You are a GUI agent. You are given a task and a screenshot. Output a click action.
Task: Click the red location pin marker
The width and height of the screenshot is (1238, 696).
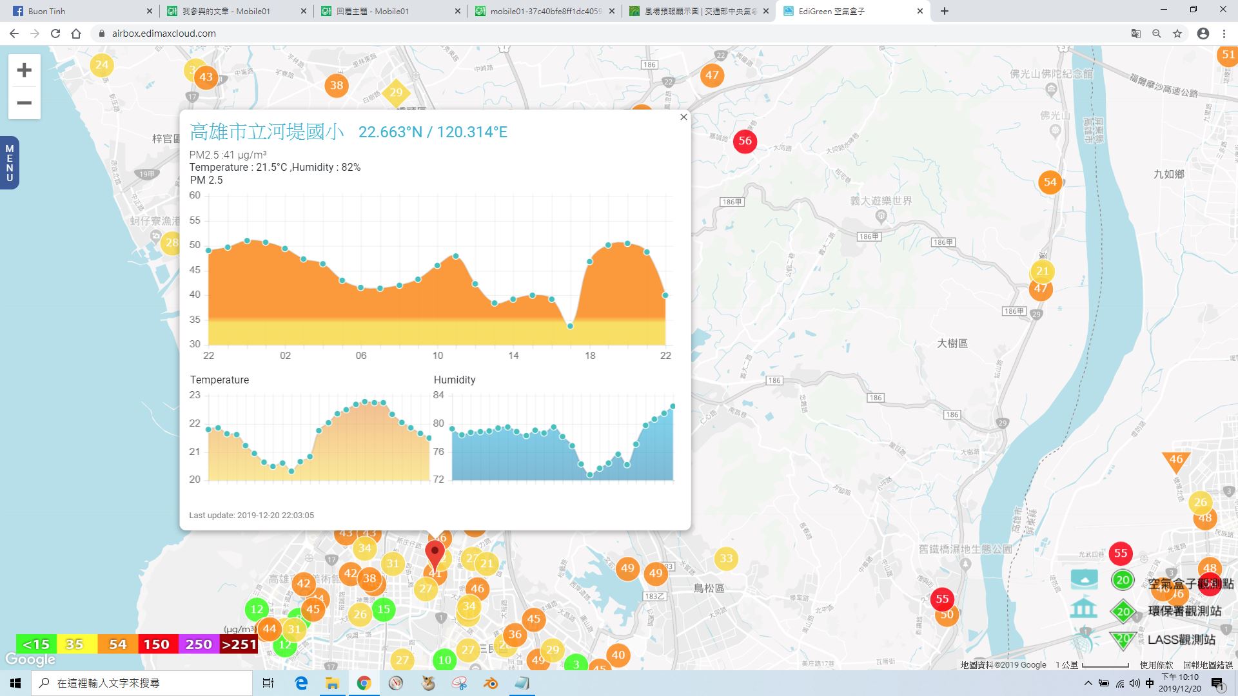[x=435, y=556]
